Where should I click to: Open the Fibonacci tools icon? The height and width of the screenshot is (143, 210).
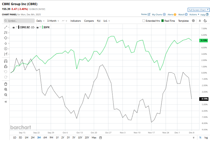[x=6, y=33]
